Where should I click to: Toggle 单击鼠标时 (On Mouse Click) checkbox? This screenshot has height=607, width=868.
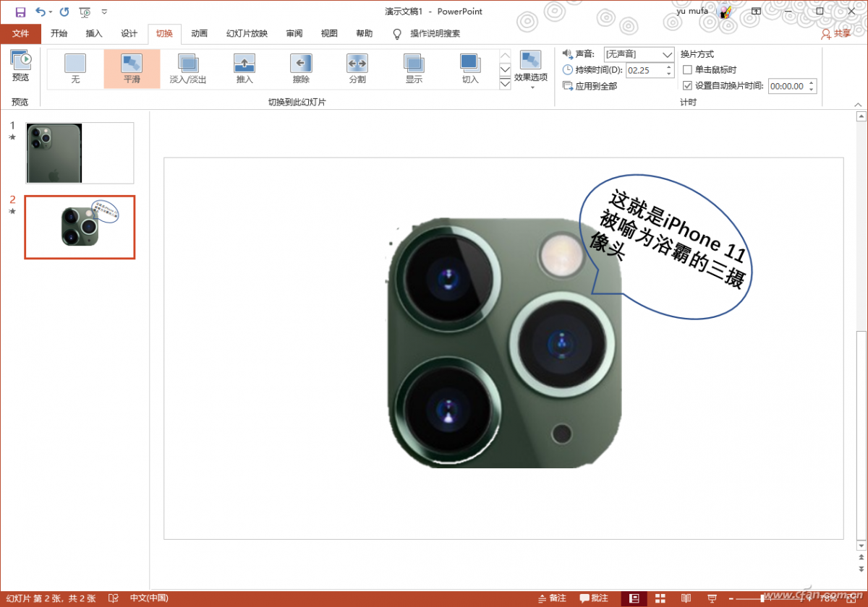pos(688,70)
